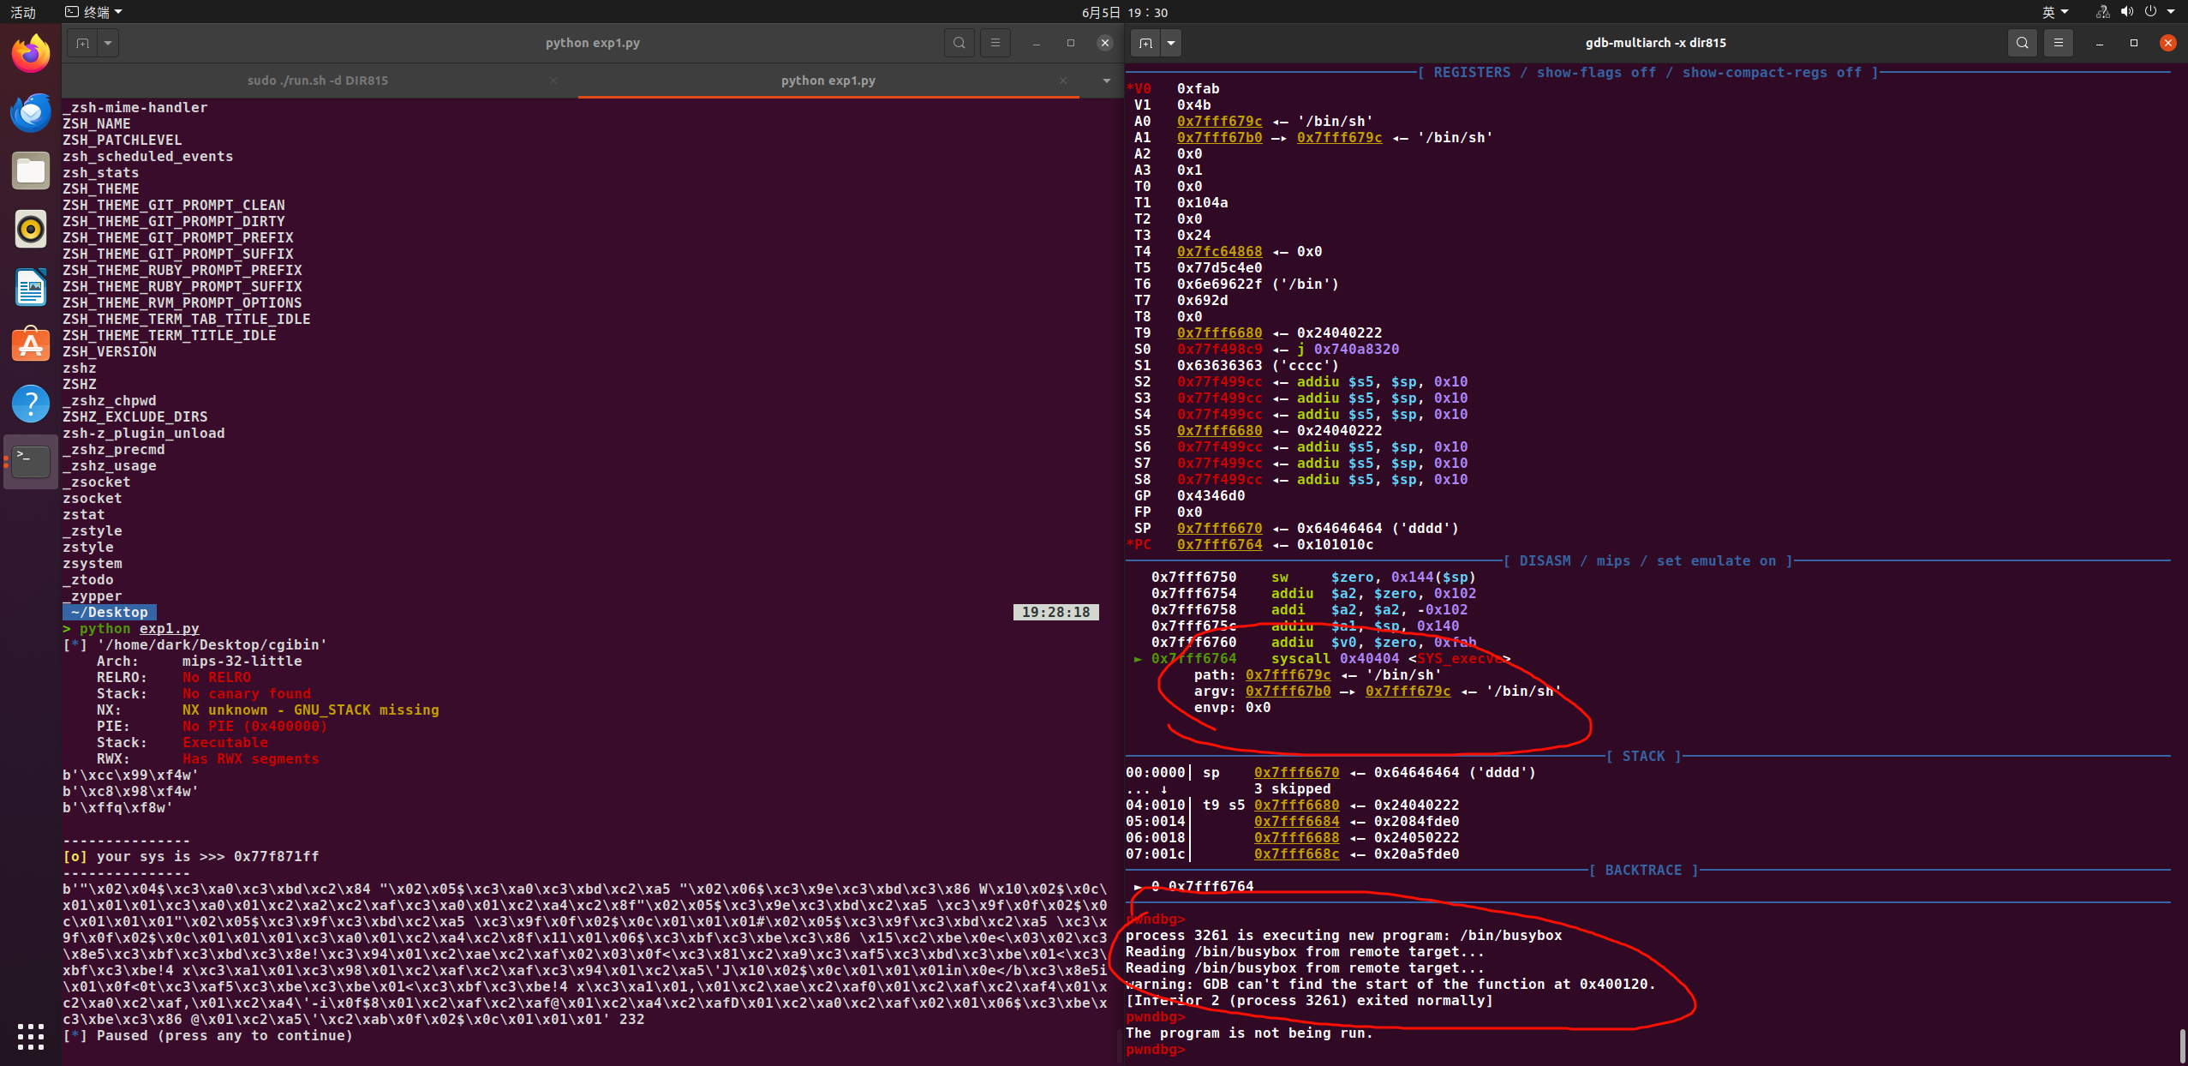The image size is (2188, 1066).
Task: Open Rhythmbox music player in dock
Action: pyautogui.click(x=31, y=229)
